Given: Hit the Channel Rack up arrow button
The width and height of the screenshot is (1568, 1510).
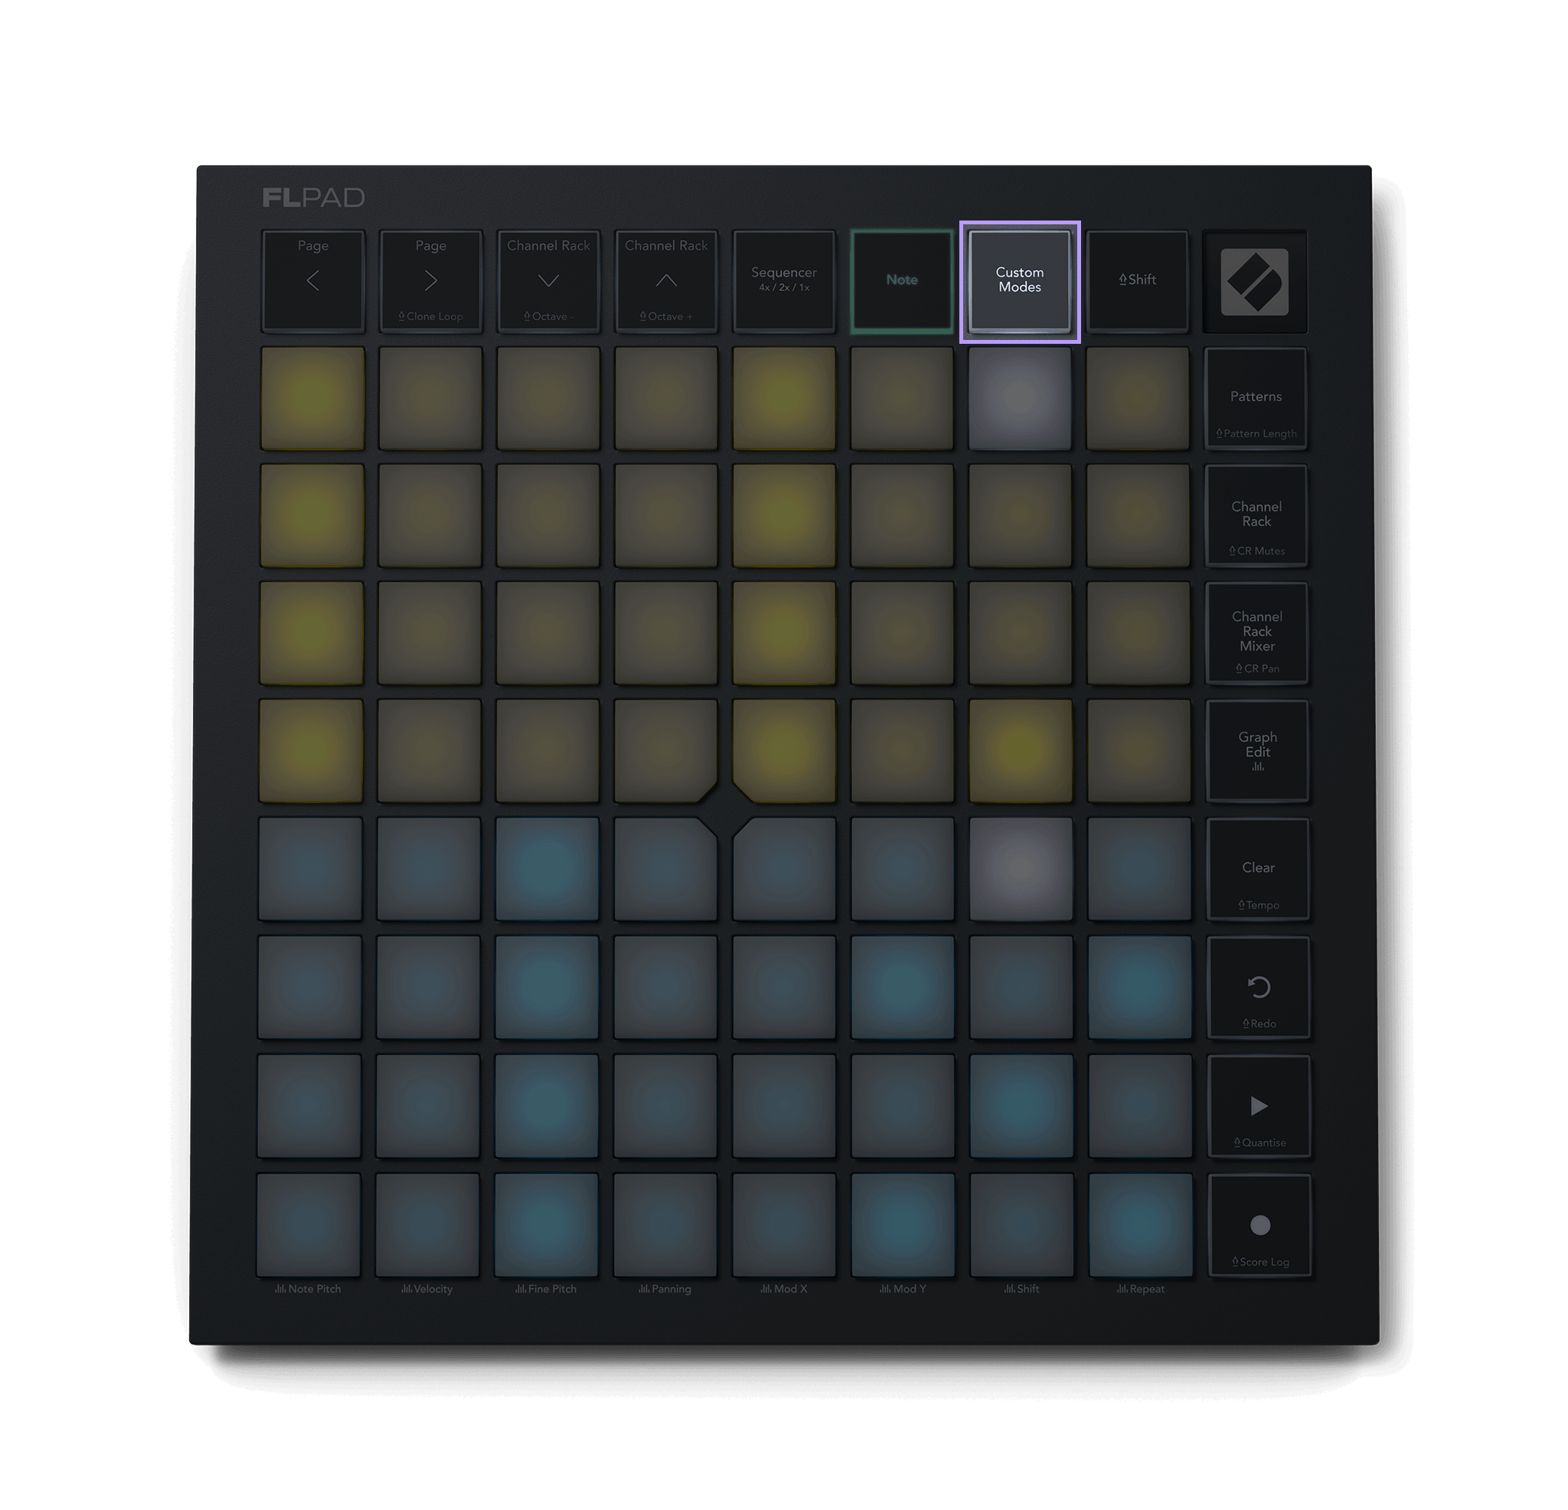Looking at the screenshot, I should 665,281.
